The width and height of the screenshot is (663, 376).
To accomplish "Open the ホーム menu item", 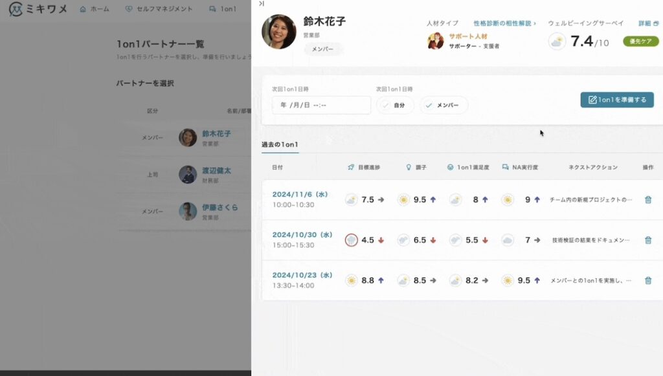I will tap(94, 8).
